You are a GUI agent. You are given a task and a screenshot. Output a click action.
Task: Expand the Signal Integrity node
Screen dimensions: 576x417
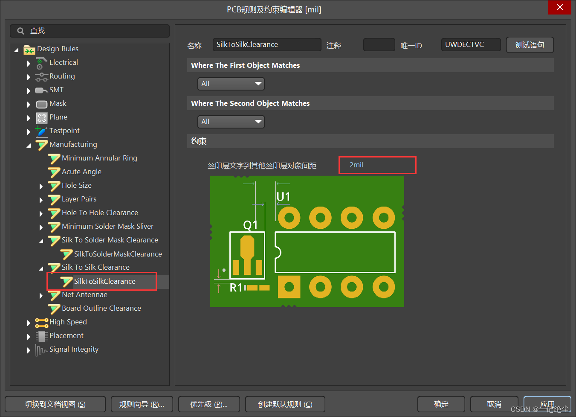29,350
